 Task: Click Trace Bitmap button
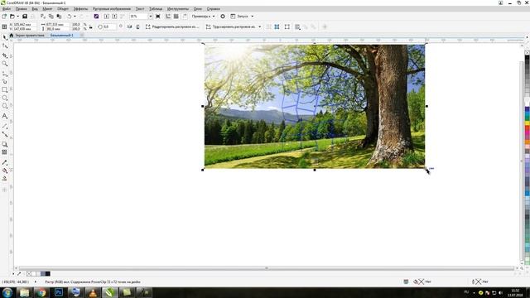231,26
